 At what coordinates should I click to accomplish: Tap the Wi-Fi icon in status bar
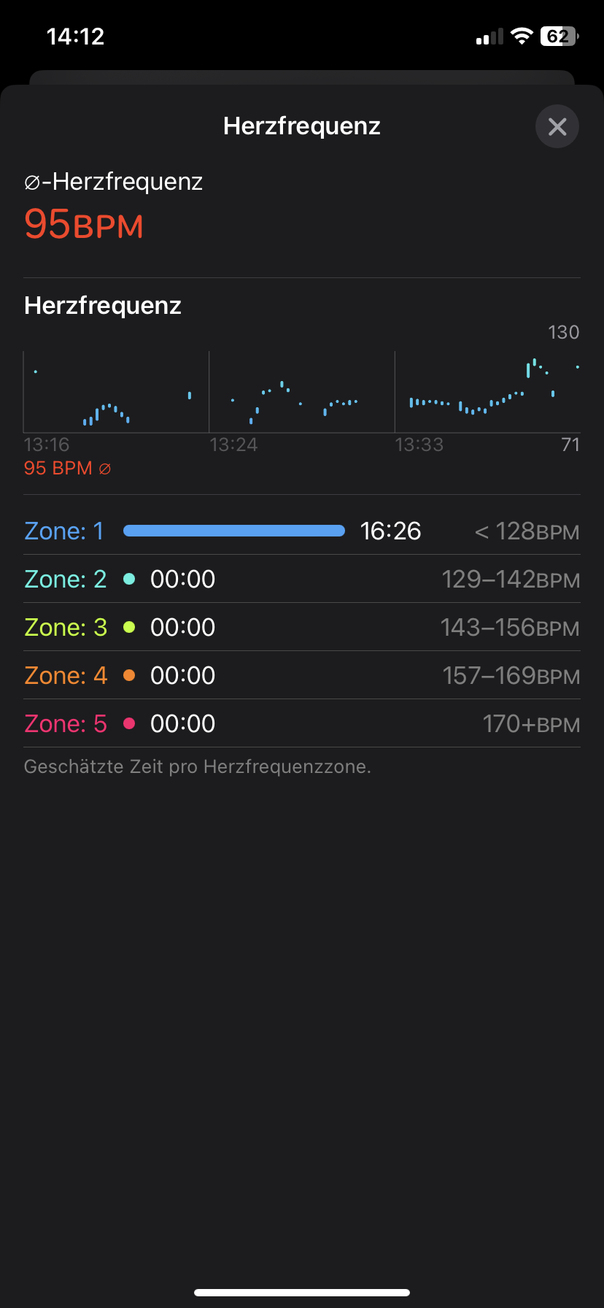coord(522,36)
